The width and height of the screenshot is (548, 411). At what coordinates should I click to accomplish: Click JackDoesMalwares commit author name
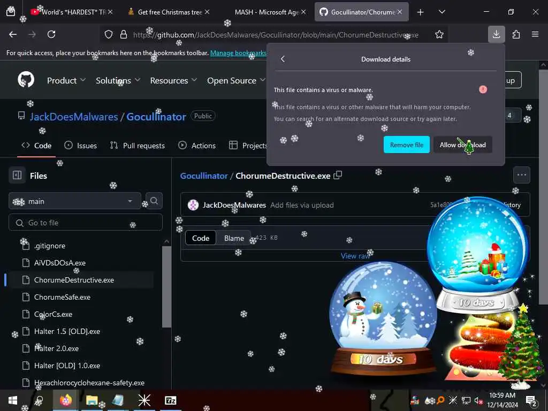tap(234, 205)
